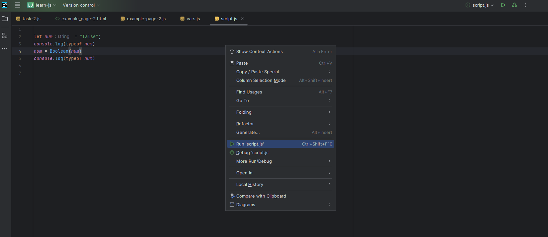Click line number 2 in the gutter
The height and width of the screenshot is (237, 548).
[x=20, y=36]
